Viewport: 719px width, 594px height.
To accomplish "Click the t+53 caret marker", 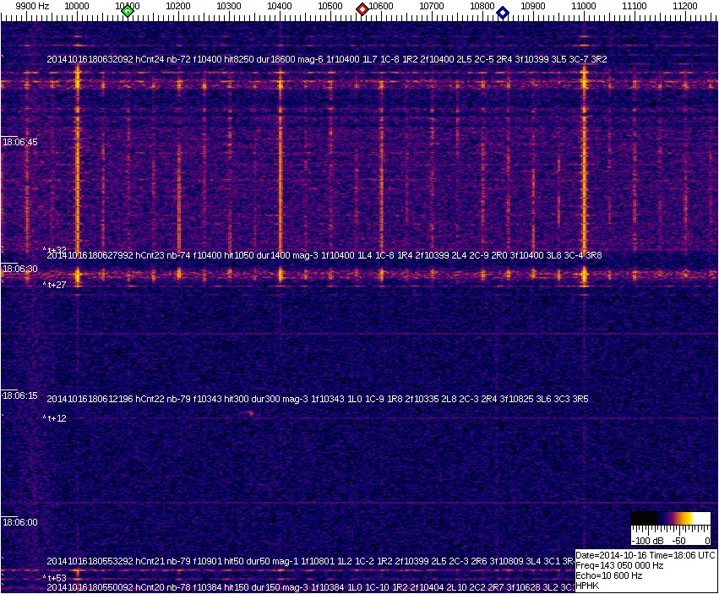I will click(55, 578).
